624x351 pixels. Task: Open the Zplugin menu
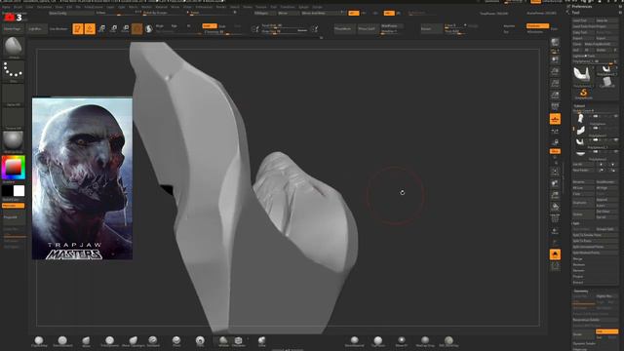coord(303,7)
